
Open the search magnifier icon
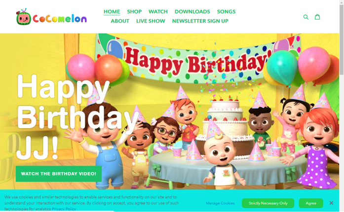[306, 17]
